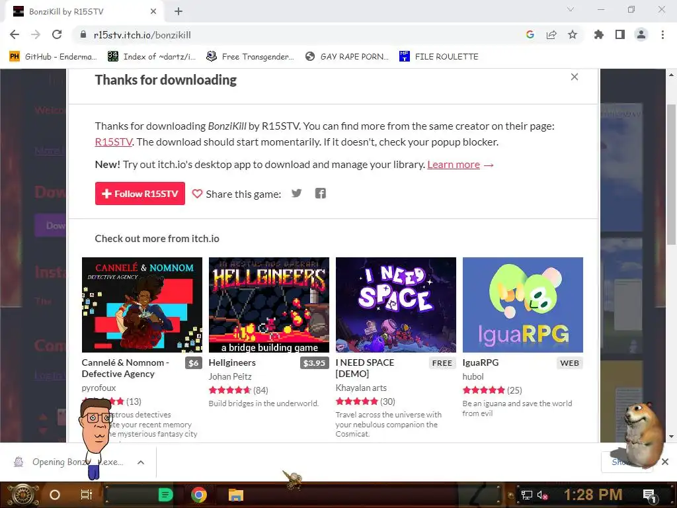Click the scrollbar down arrow
677x508 pixels.
coord(671,437)
